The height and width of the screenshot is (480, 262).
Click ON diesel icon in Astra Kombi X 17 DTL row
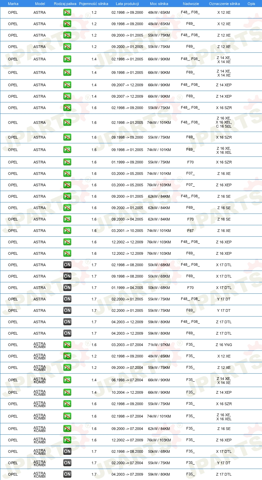[x=67, y=451]
